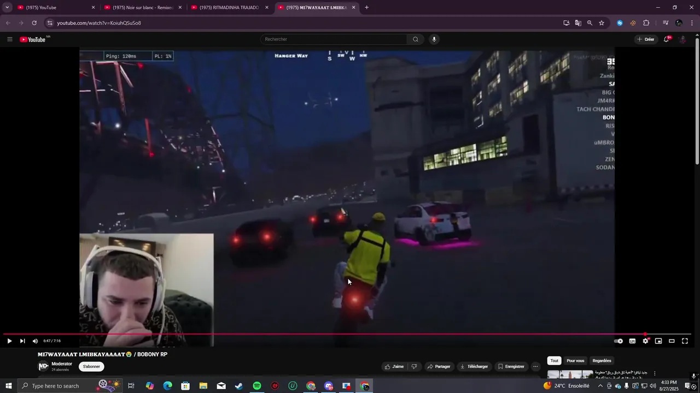Reload the current page
This screenshot has height=393, width=700.
[x=34, y=23]
